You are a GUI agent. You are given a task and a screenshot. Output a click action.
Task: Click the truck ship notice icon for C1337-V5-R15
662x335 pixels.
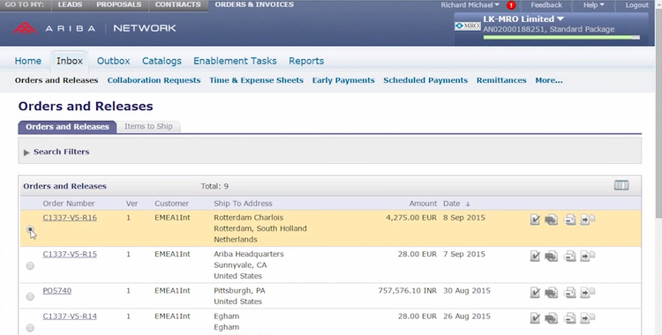pyautogui.click(x=551, y=257)
